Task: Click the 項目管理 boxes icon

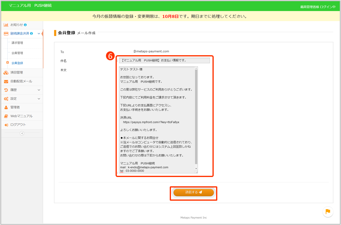Action: [6, 73]
